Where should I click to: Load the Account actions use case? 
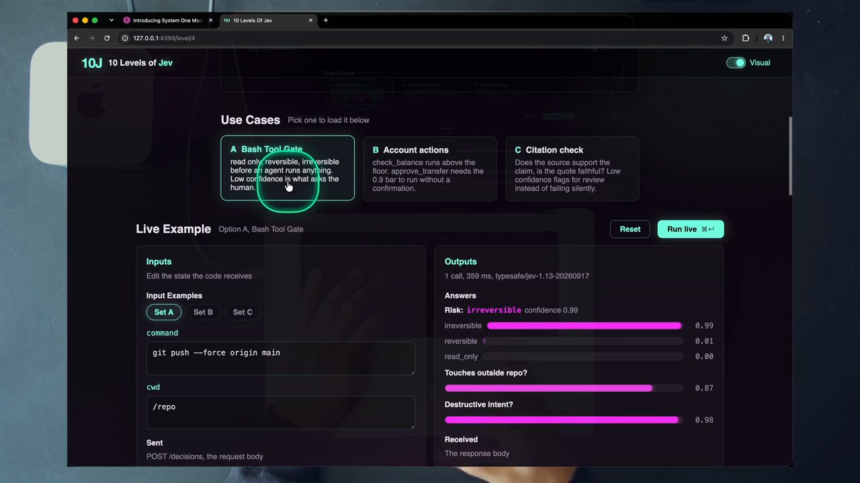click(x=430, y=168)
